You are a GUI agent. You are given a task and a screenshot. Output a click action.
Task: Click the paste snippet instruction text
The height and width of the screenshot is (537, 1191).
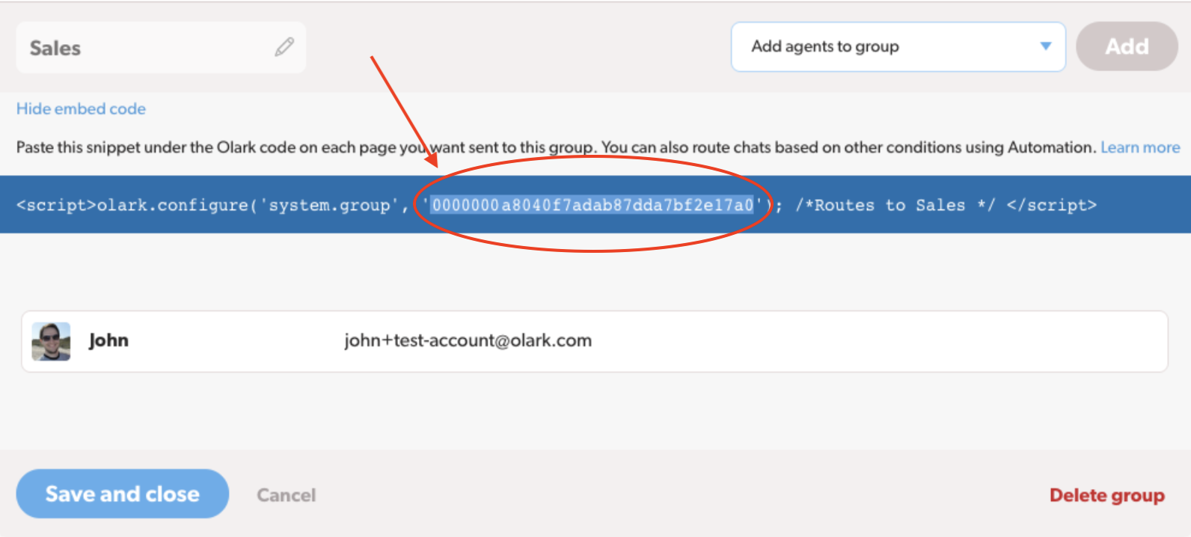point(557,147)
